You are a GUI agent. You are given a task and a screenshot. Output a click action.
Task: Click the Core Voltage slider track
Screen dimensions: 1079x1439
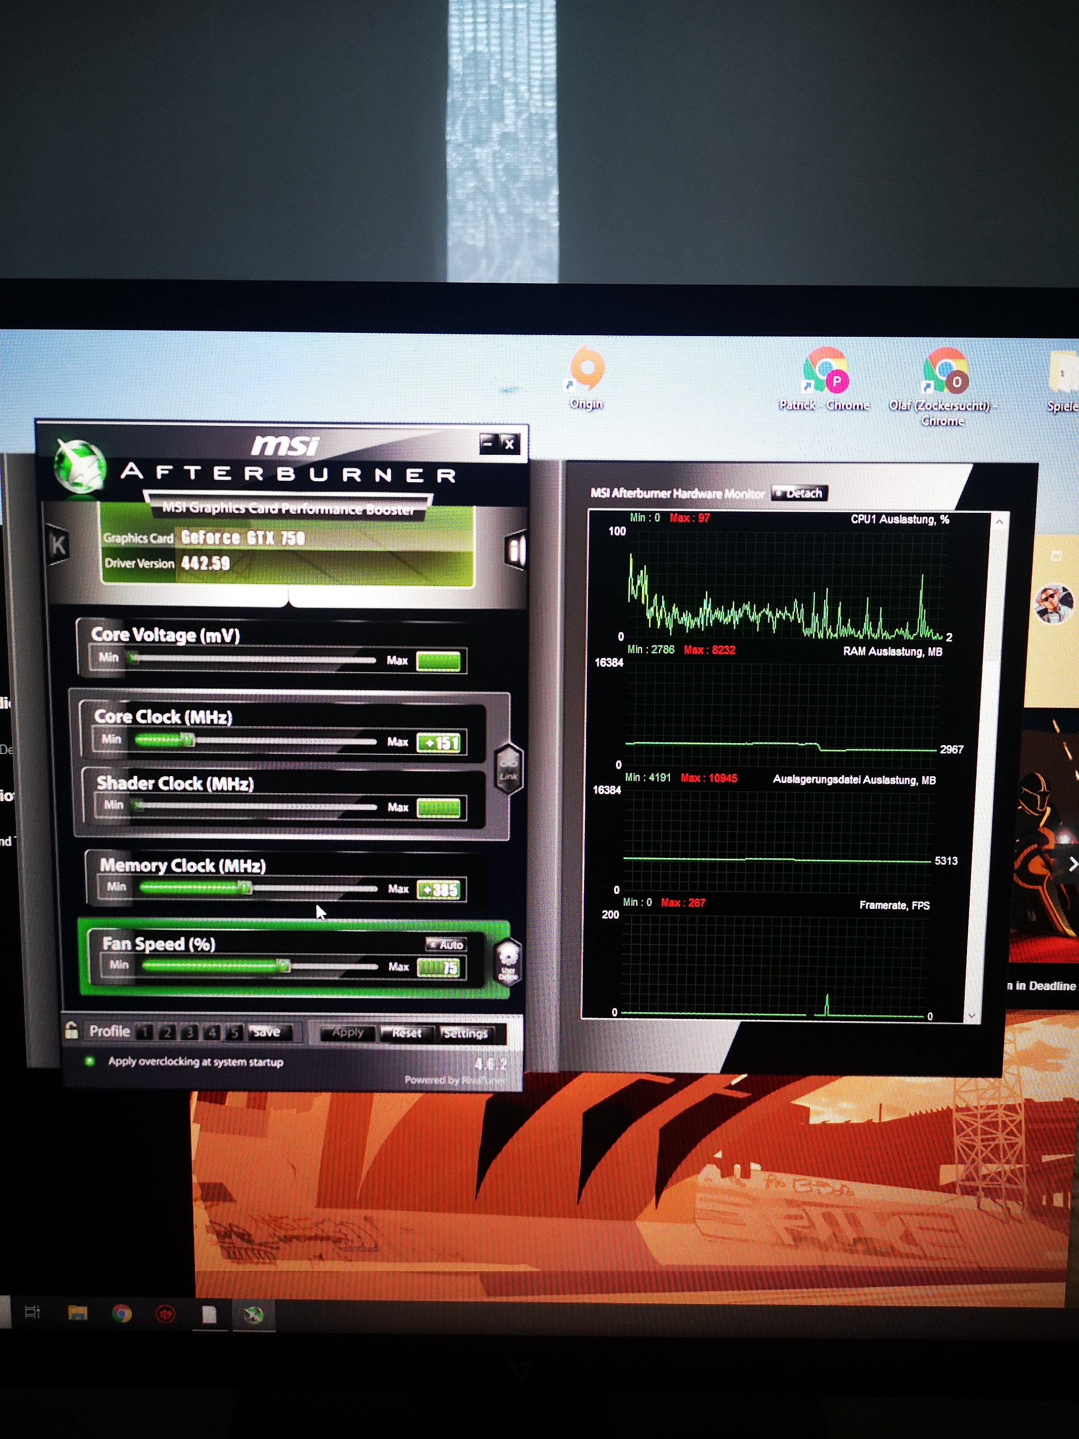[254, 659]
